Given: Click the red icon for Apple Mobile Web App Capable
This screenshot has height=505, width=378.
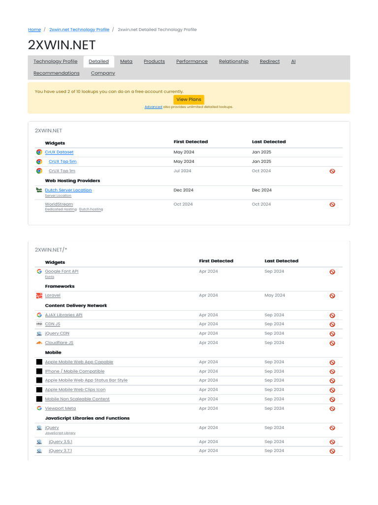Looking at the screenshot, I should click(332, 362).
